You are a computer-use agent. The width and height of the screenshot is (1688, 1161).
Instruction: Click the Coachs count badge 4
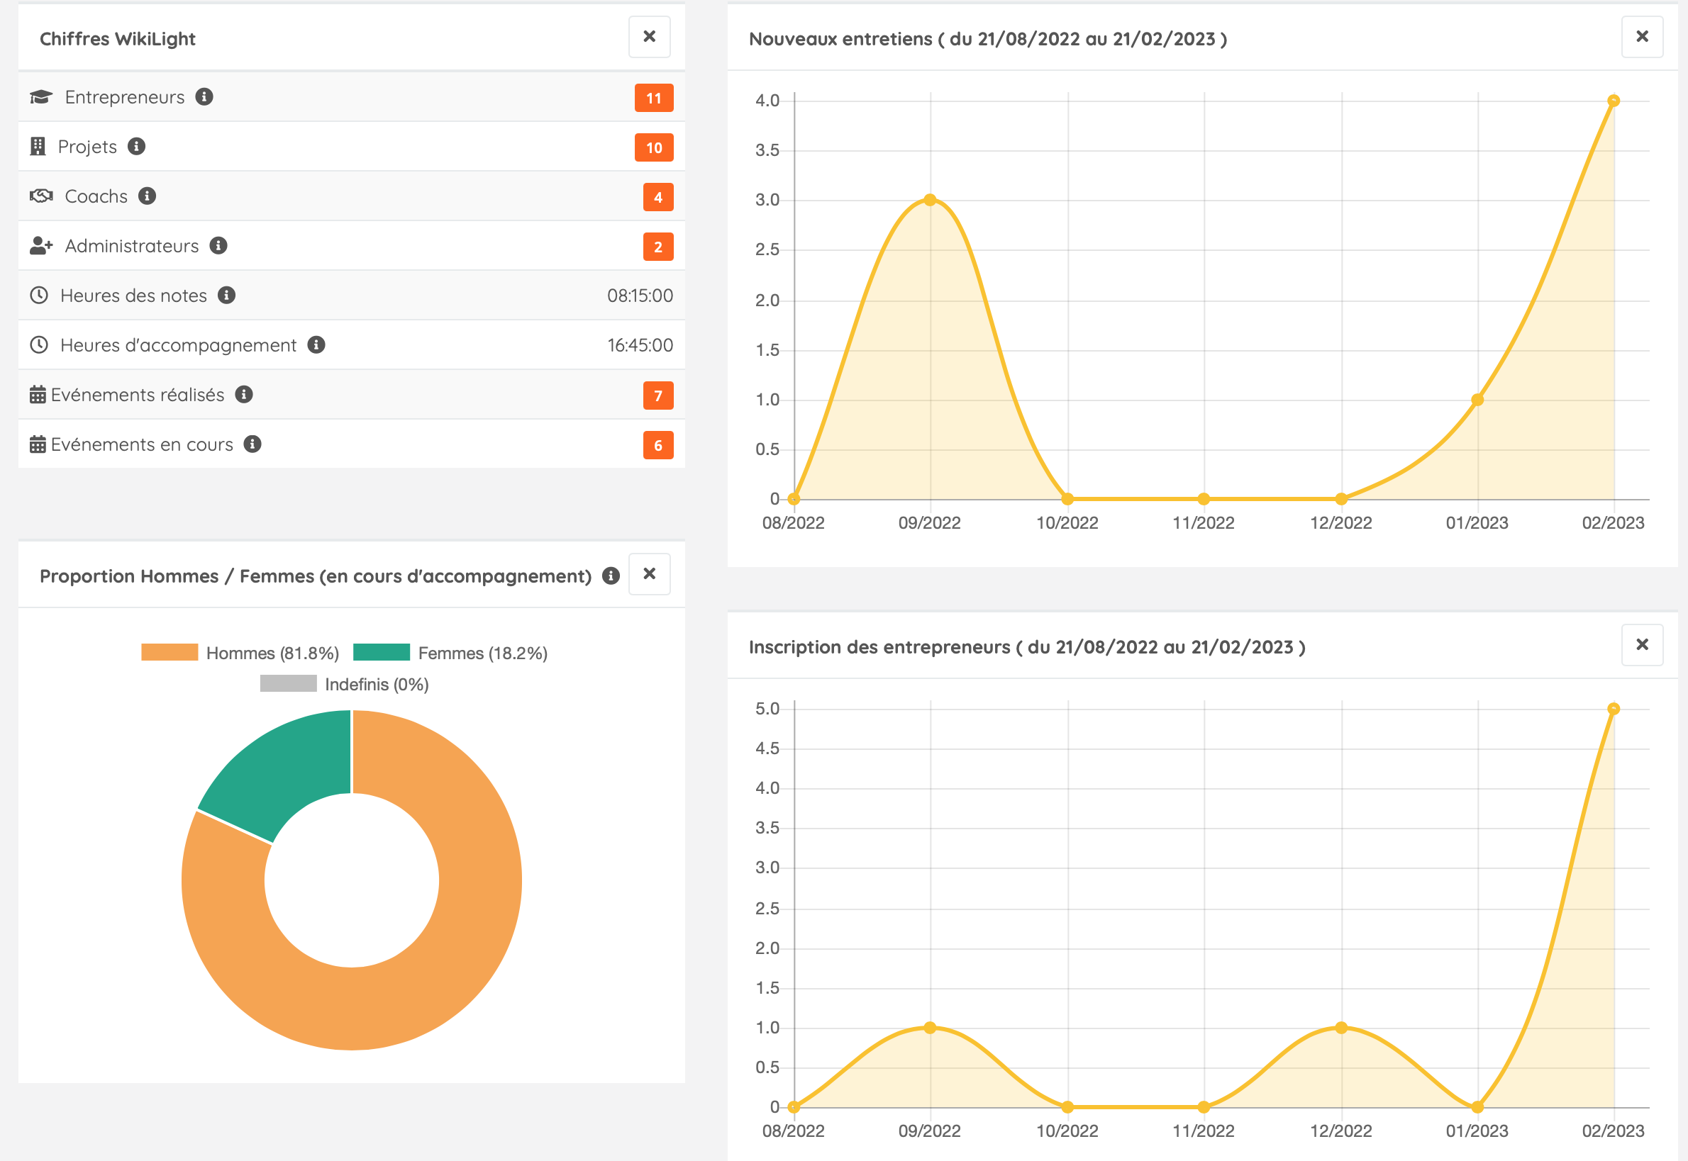click(658, 197)
